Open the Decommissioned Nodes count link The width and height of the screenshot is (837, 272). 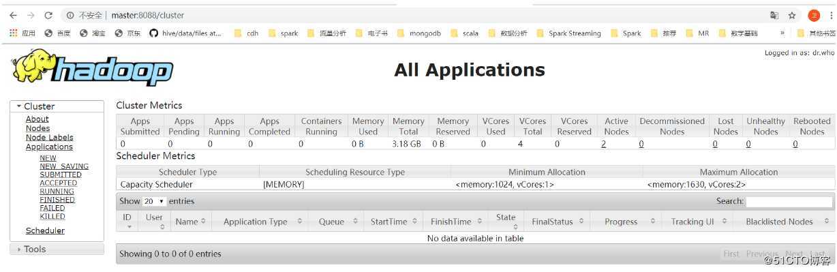pyautogui.click(x=641, y=144)
